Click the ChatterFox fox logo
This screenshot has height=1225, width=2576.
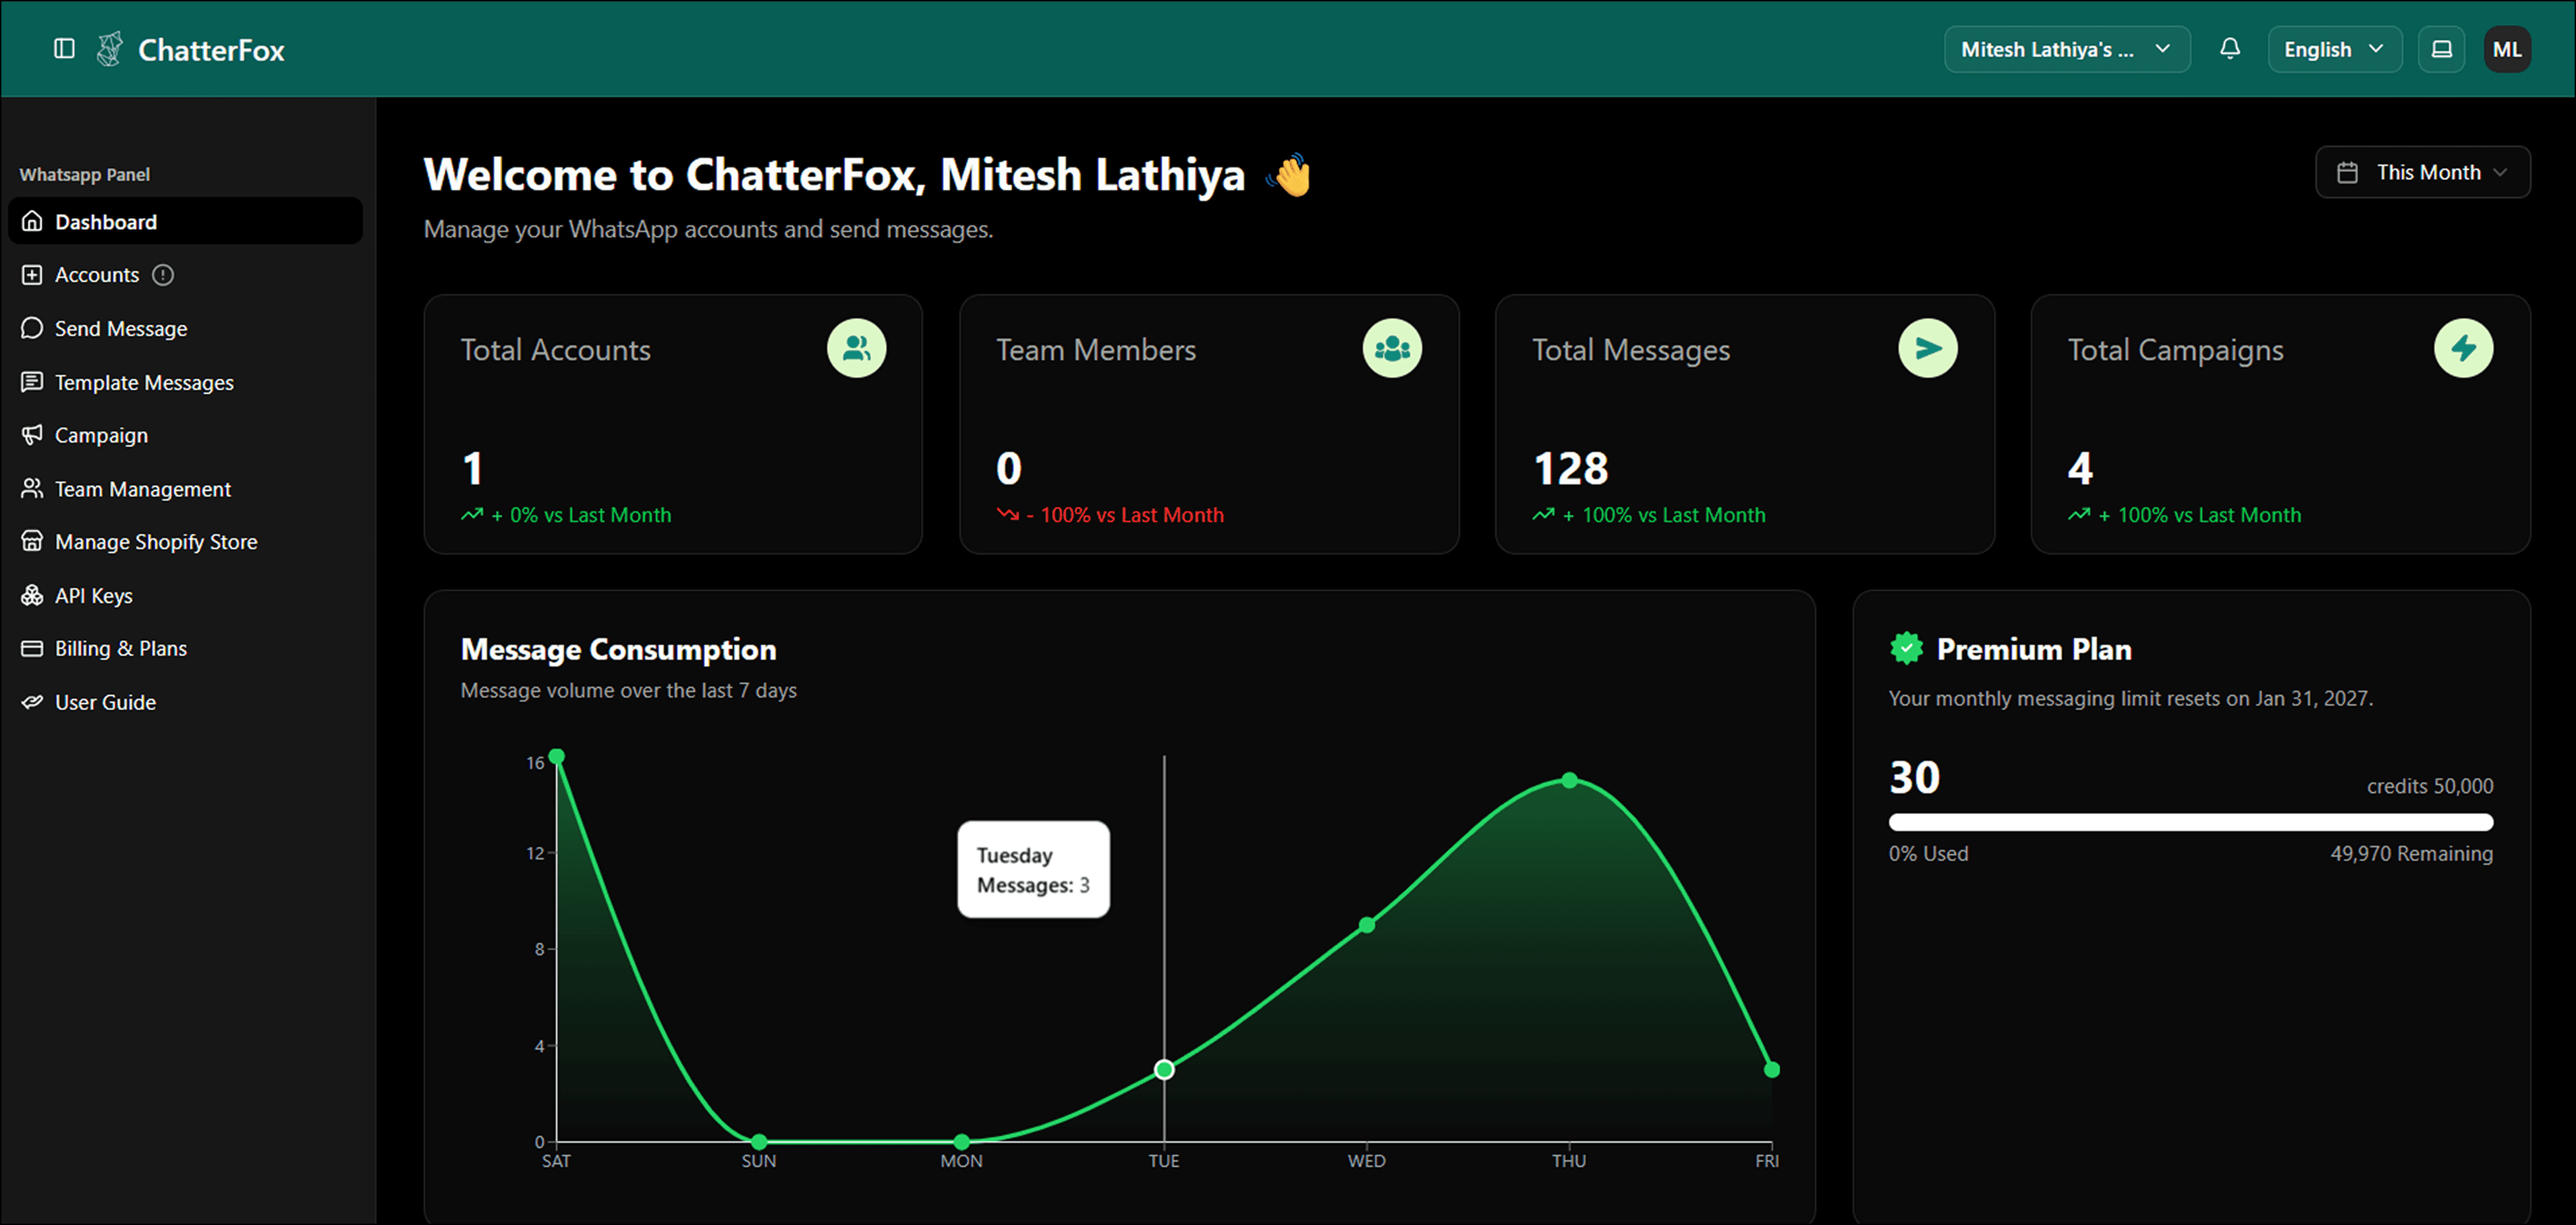click(x=110, y=49)
